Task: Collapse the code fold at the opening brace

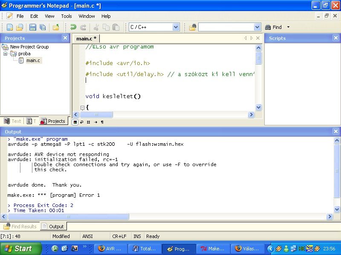Action: 82,108
